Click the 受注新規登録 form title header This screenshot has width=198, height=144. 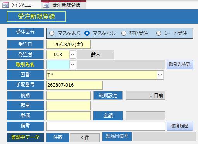36,16
